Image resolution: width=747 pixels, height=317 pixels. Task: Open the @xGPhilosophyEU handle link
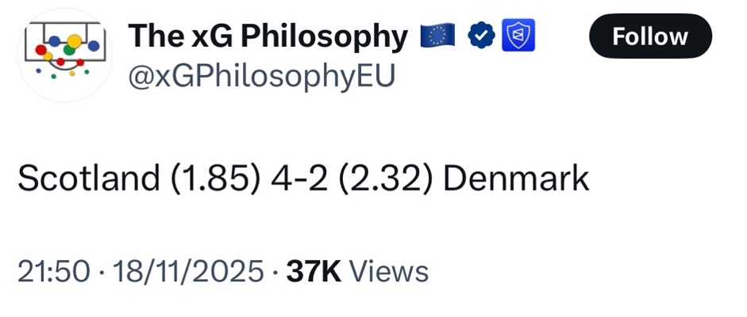[261, 77]
